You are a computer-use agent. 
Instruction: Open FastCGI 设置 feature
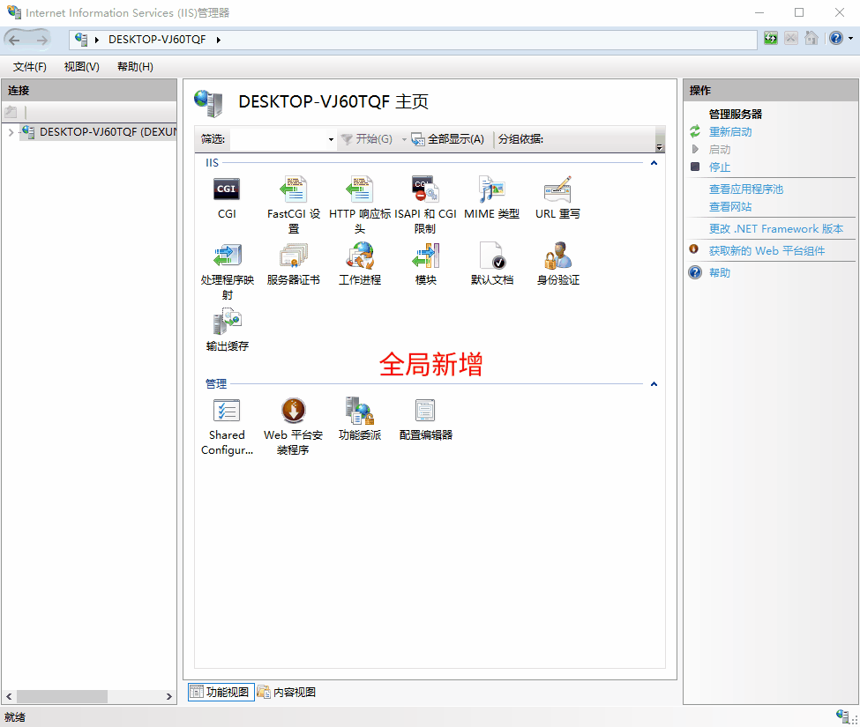click(x=293, y=189)
